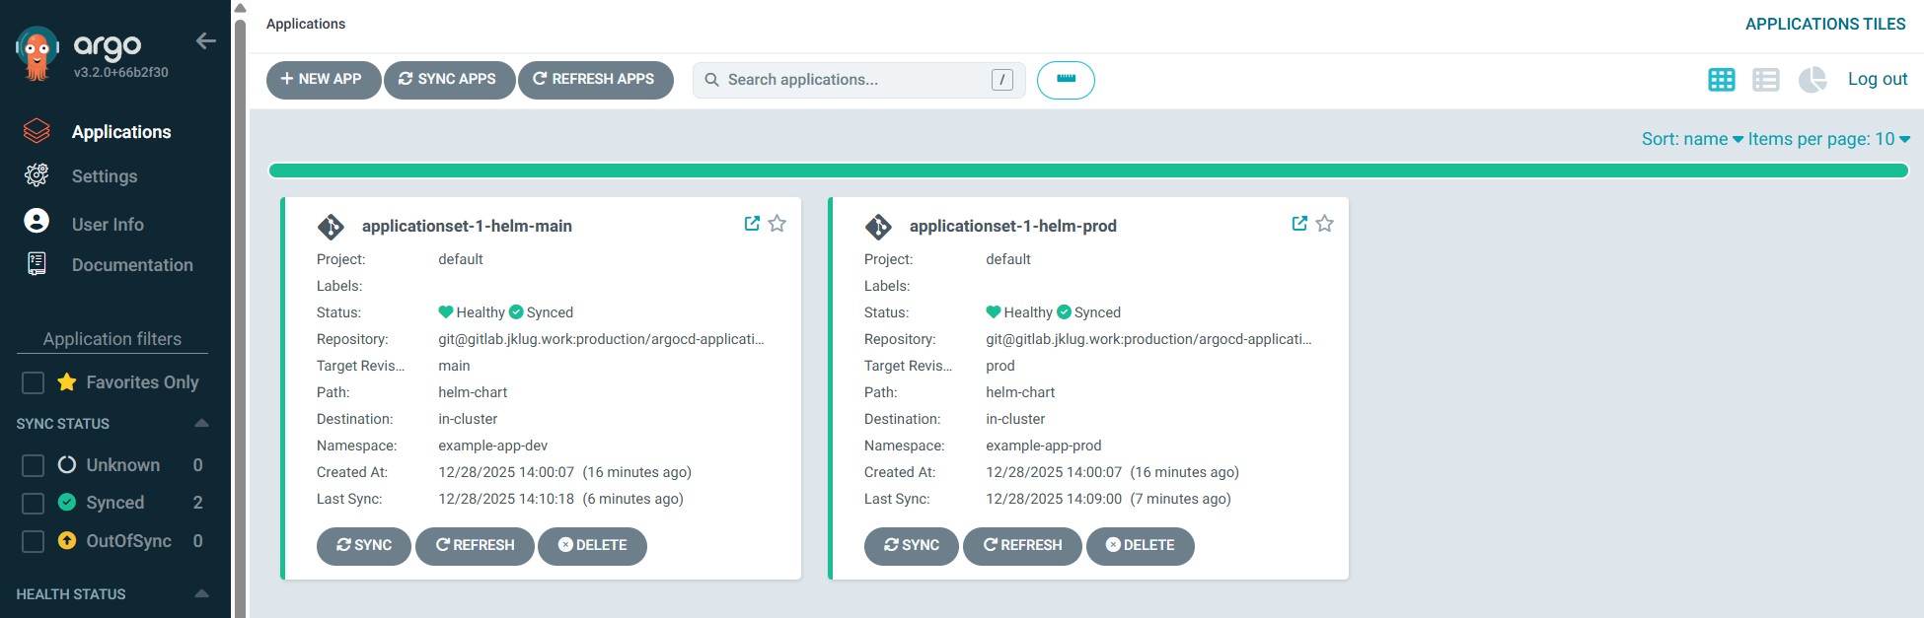
Task: Switch to the tiles grid view icon
Action: tap(1721, 80)
